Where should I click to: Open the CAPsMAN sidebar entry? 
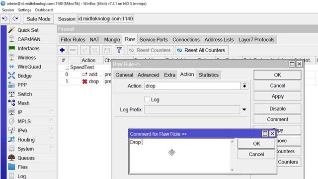29,39
